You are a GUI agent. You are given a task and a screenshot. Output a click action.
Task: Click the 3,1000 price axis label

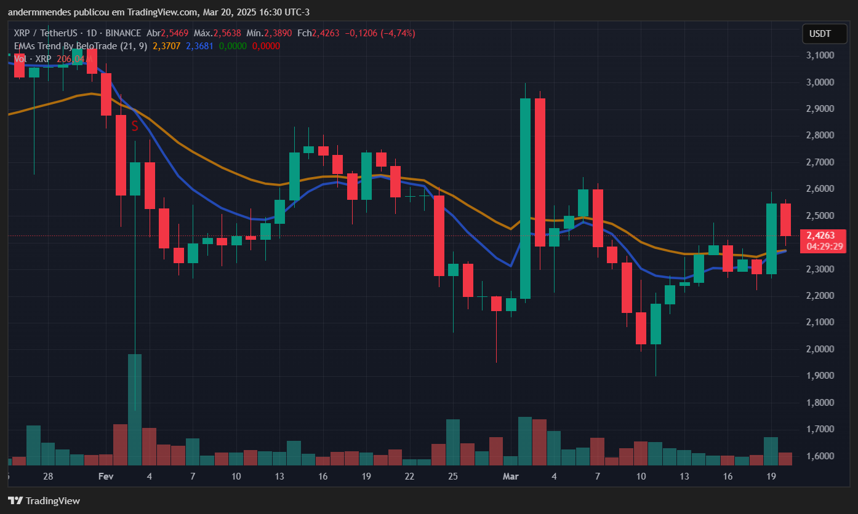coord(820,55)
